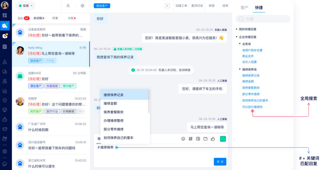The width and height of the screenshot is (323, 170).
Task: Click the folder file icon in input toolbar
Action: [x=205, y=139]
